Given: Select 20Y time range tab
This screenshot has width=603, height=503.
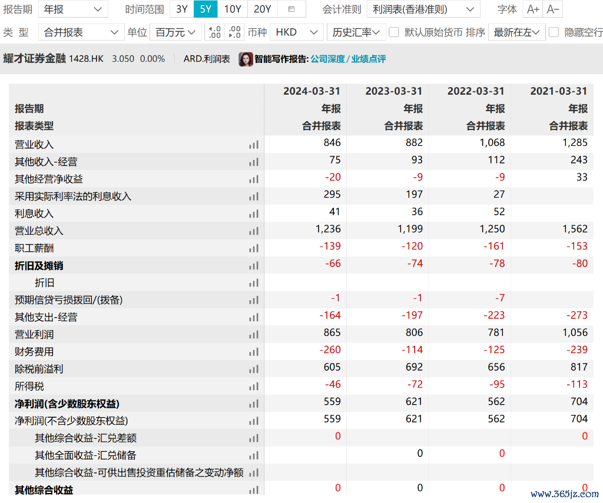Looking at the screenshot, I should click(263, 9).
